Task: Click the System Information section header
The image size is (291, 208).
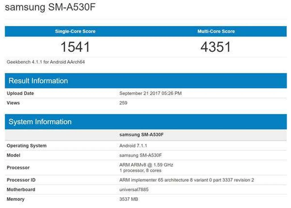Action: tap(146, 122)
